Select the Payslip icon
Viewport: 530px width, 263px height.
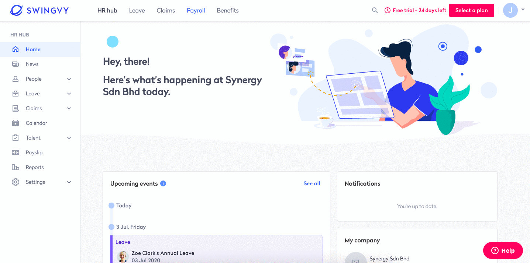coord(16,152)
